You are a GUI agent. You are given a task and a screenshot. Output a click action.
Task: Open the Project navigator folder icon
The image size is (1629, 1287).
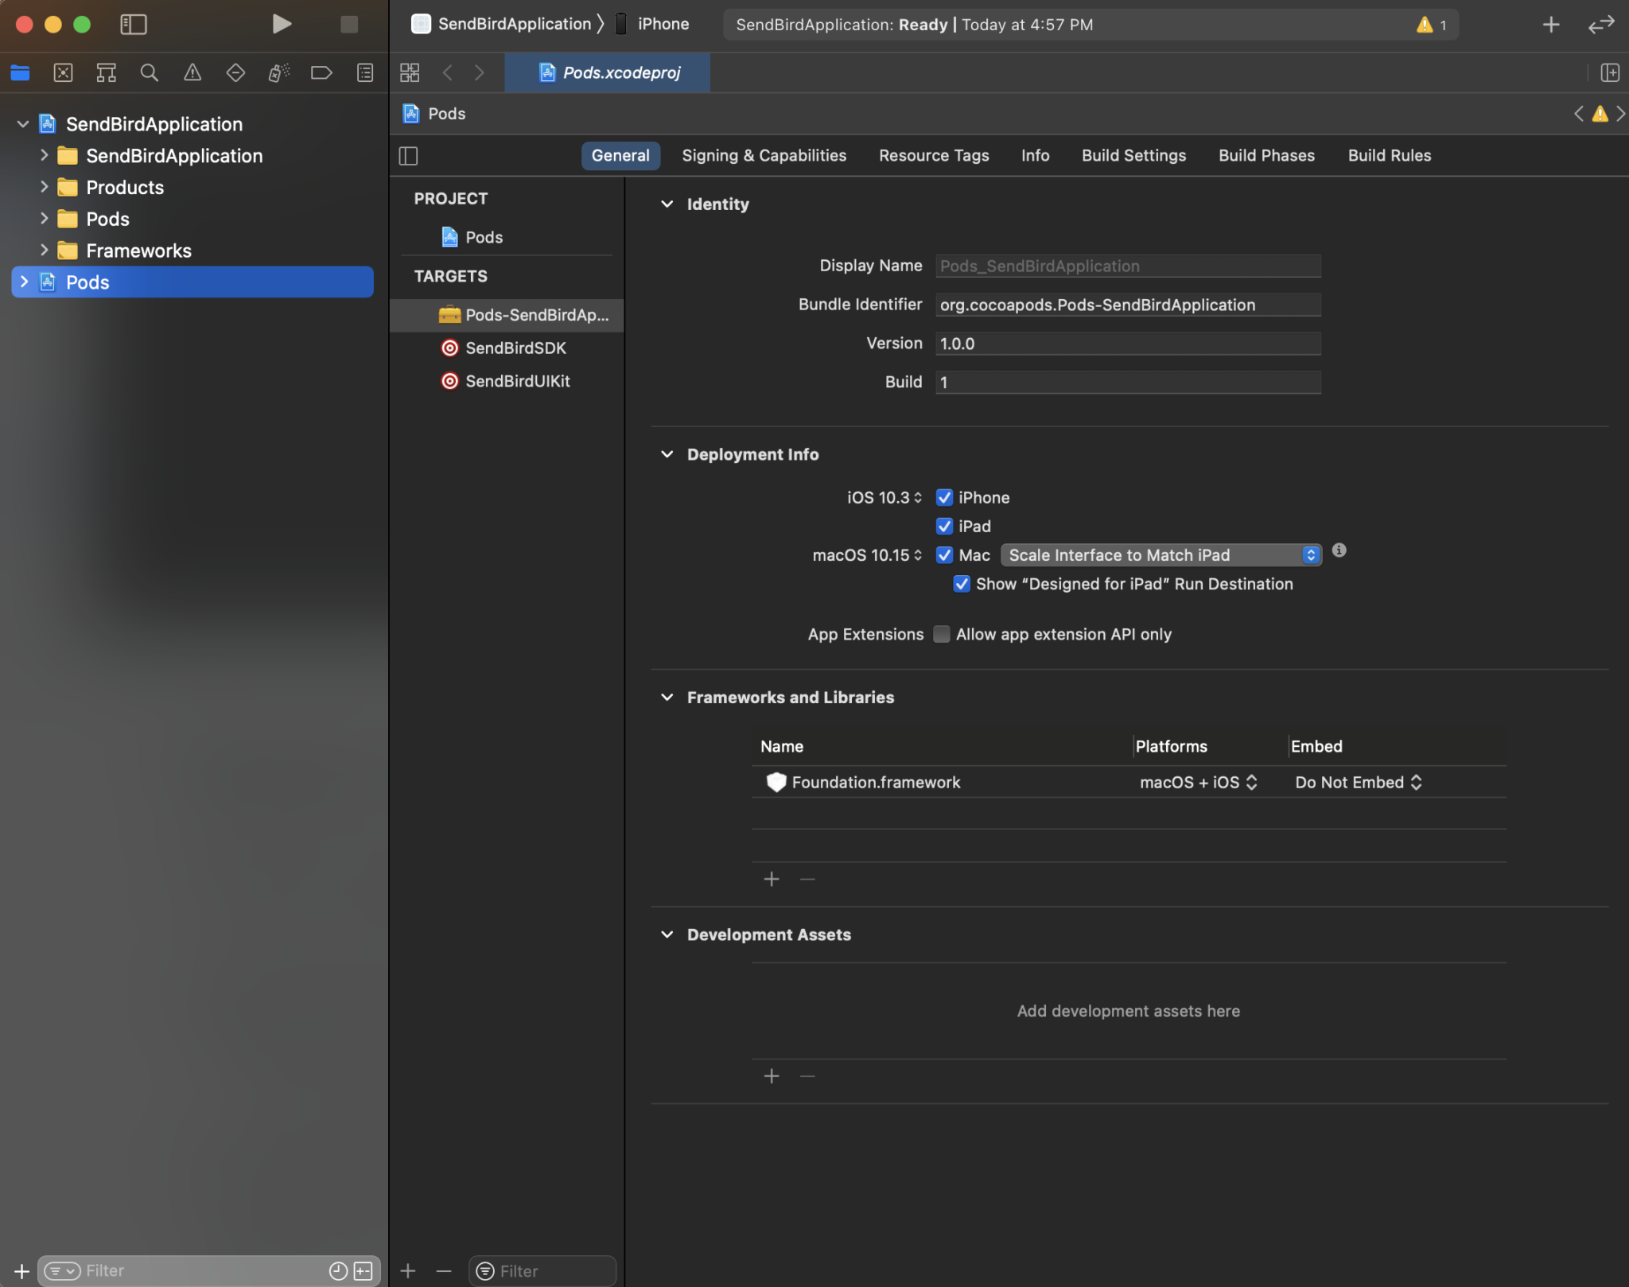coord(20,73)
